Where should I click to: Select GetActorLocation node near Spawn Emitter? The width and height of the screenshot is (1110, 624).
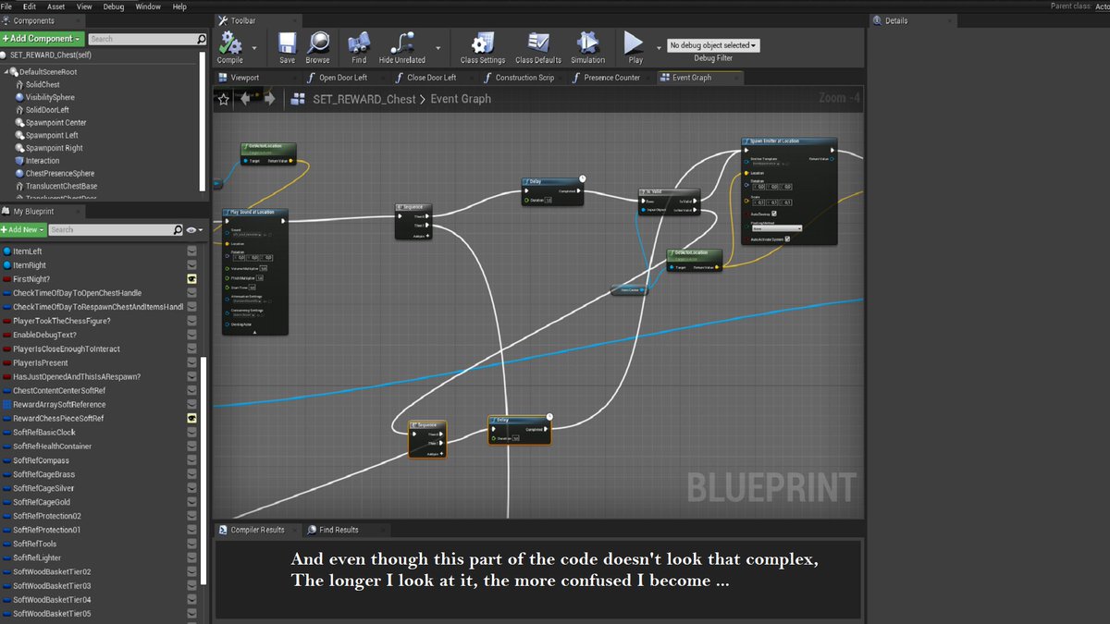pyautogui.click(x=695, y=260)
